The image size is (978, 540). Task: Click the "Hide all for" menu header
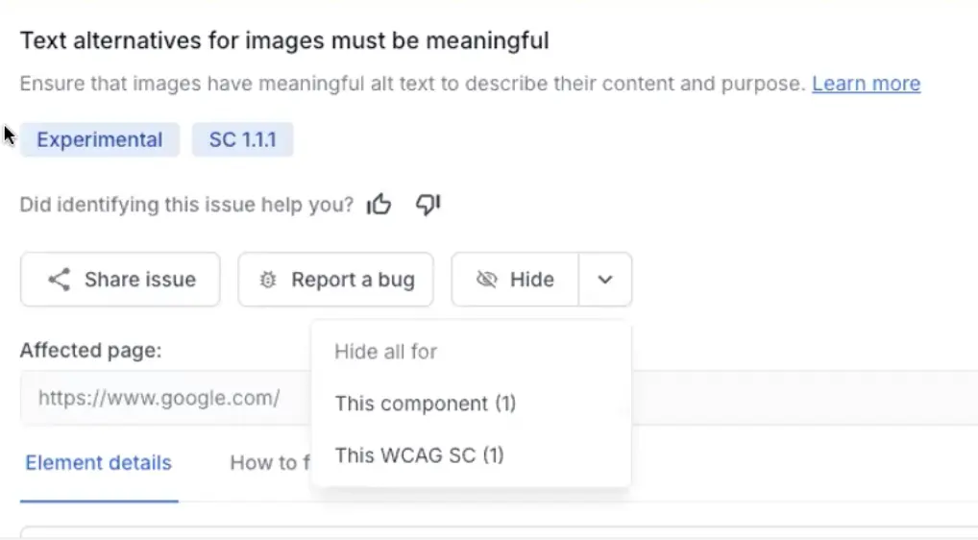[x=385, y=352]
